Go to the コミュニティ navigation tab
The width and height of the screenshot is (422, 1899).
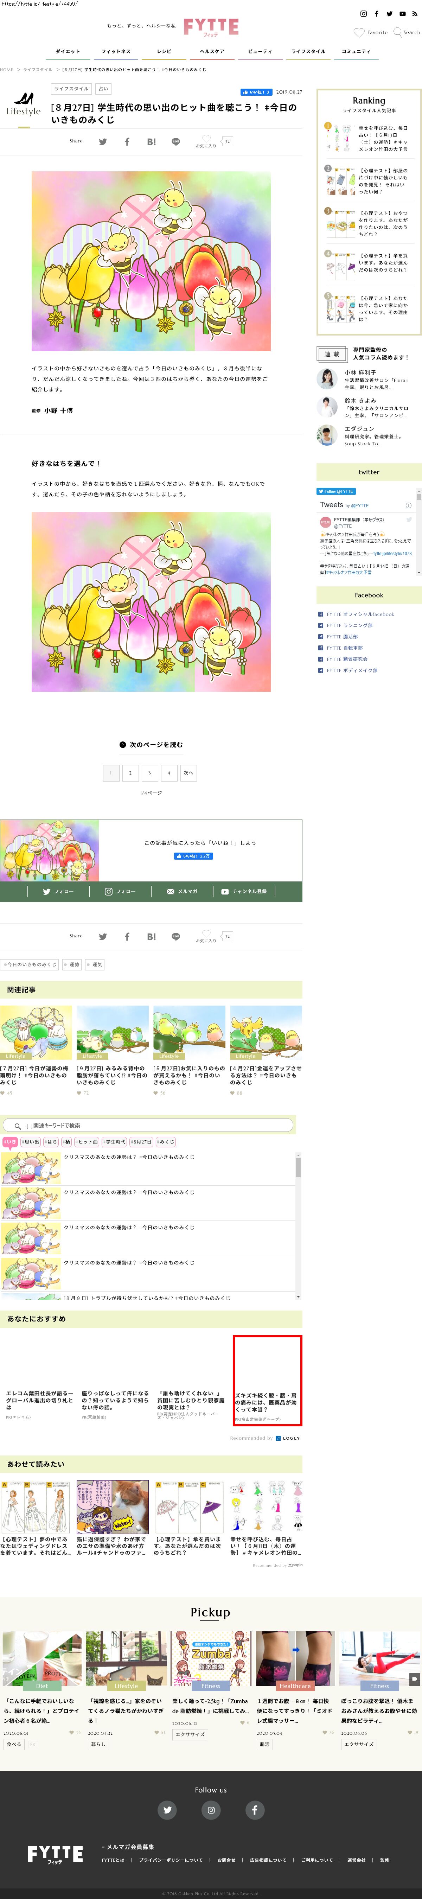356,52
